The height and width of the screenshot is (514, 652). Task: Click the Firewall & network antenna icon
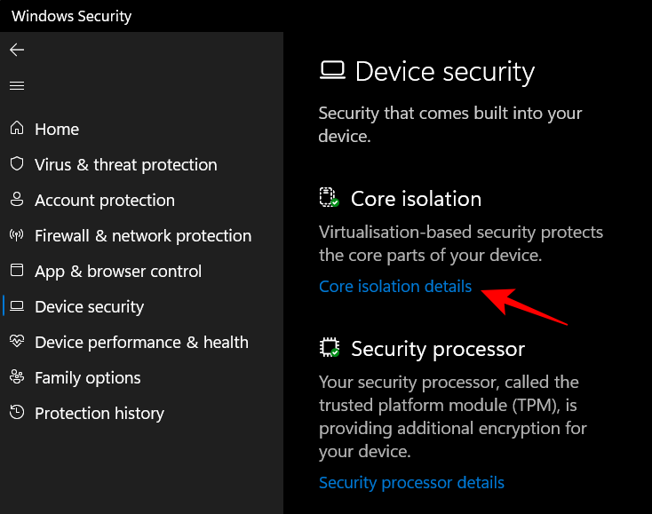pyautogui.click(x=17, y=235)
